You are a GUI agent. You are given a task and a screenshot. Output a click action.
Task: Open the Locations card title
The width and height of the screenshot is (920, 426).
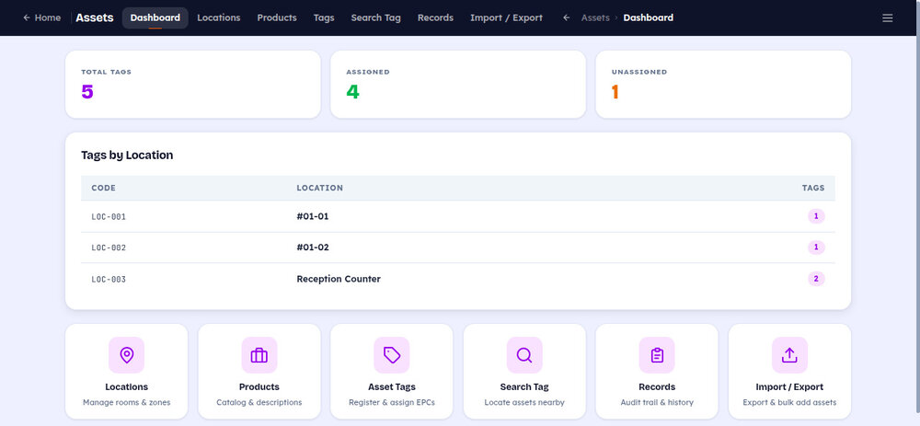126,387
